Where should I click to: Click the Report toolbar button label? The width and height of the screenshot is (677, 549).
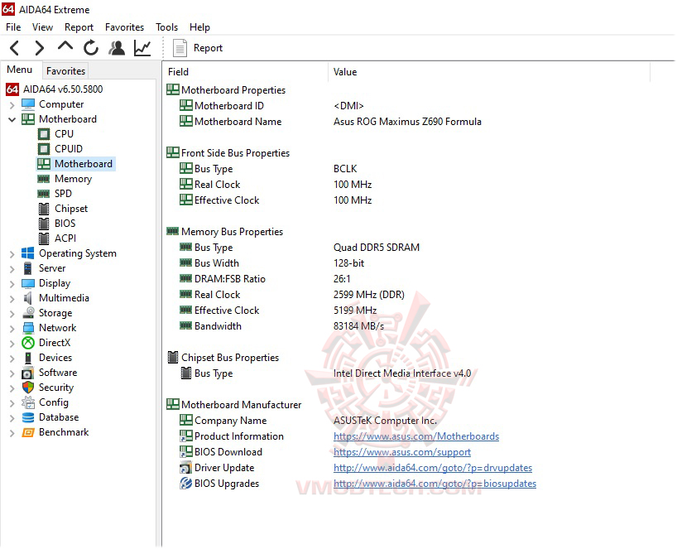tap(208, 48)
